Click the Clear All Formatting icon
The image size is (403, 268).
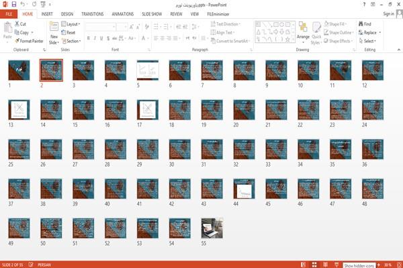146,26
